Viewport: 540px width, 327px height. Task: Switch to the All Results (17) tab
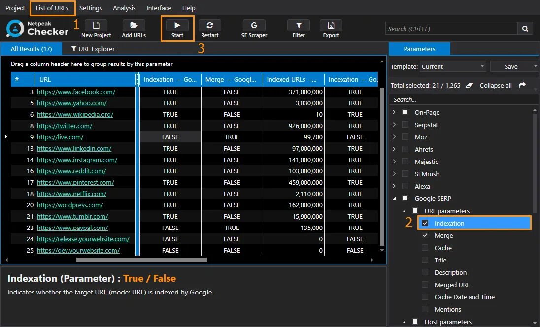pos(31,49)
